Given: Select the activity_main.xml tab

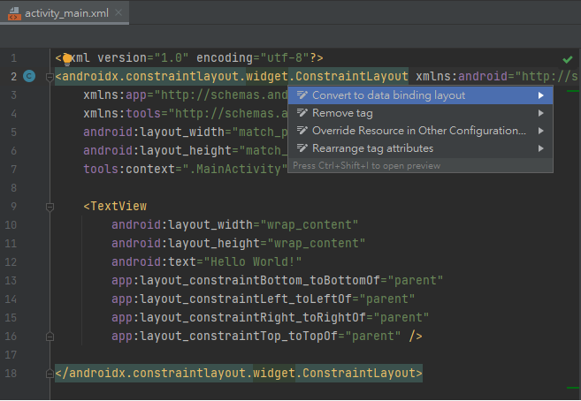Looking at the screenshot, I should [x=66, y=14].
